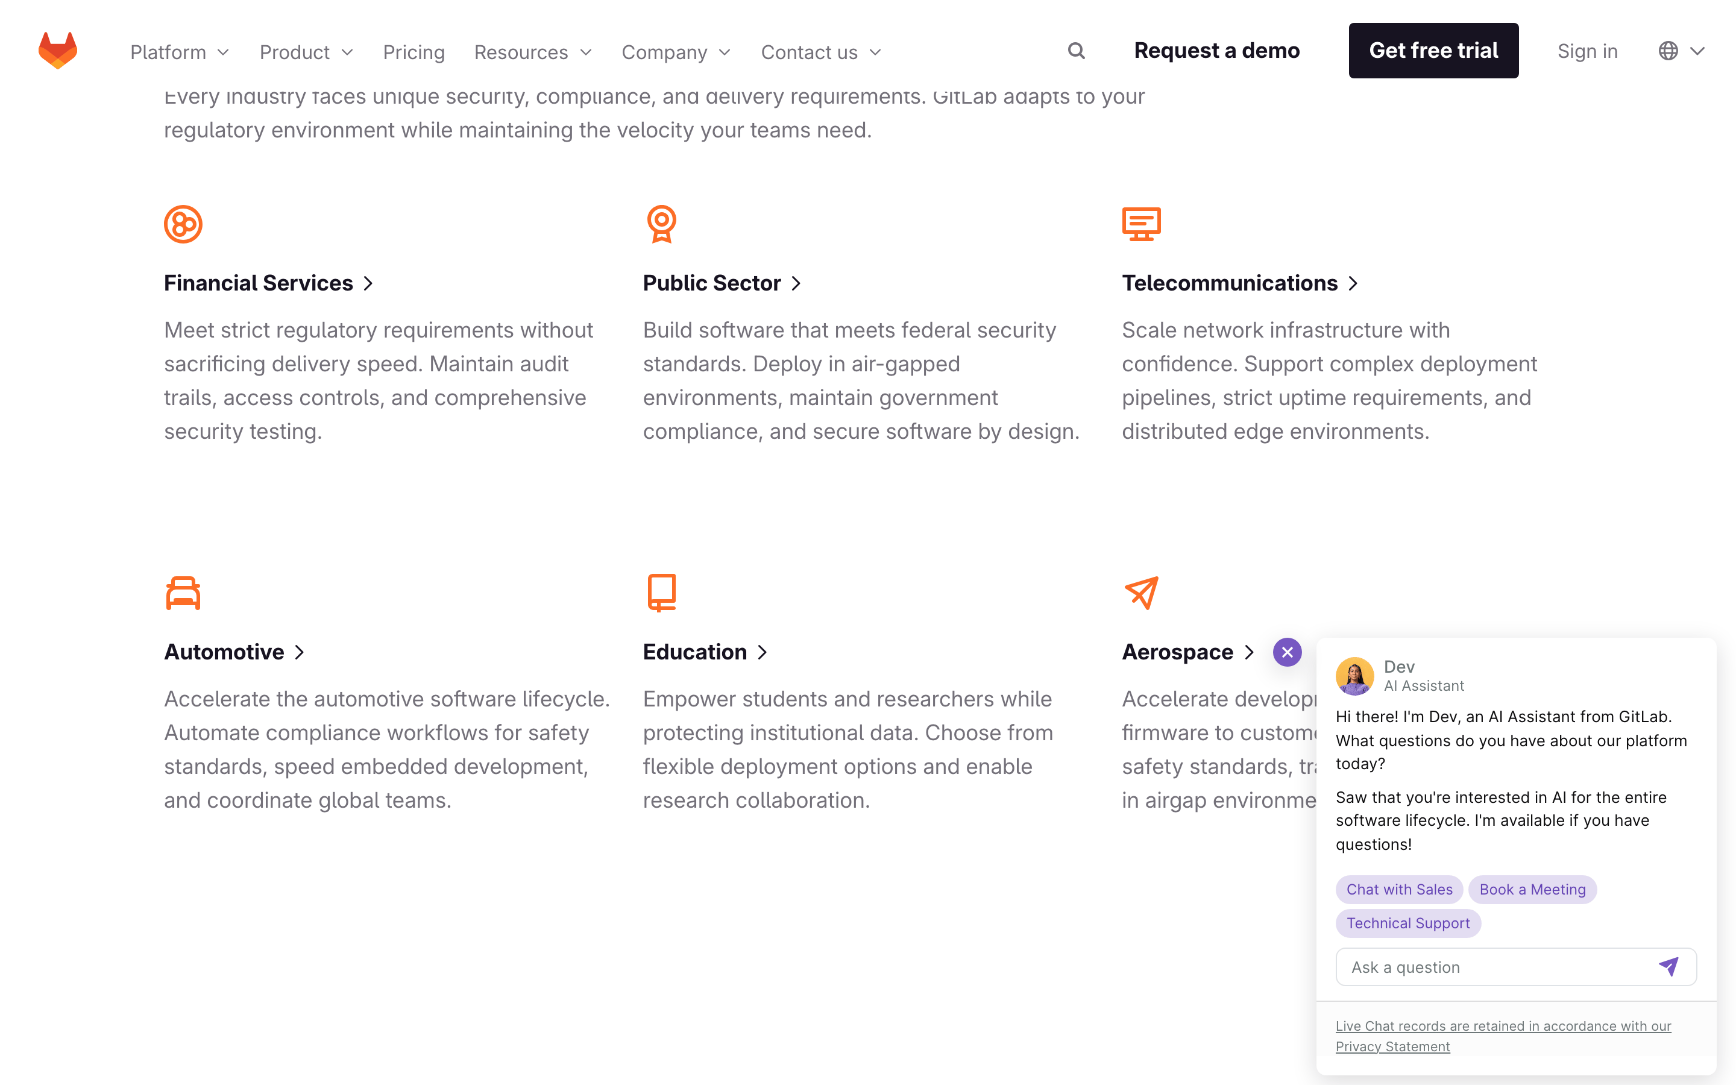
Task: Open the Aerospace heading link
Action: coord(1188,652)
